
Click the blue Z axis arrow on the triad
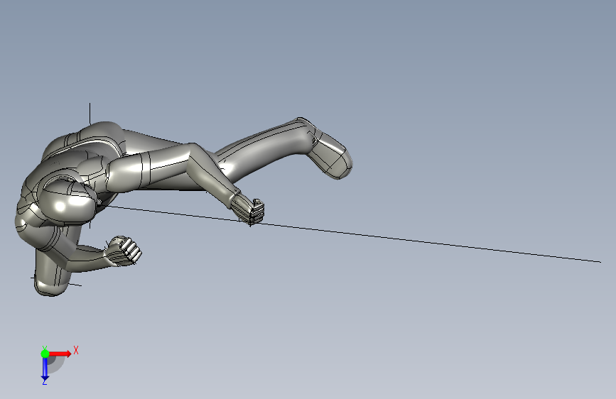click(45, 369)
